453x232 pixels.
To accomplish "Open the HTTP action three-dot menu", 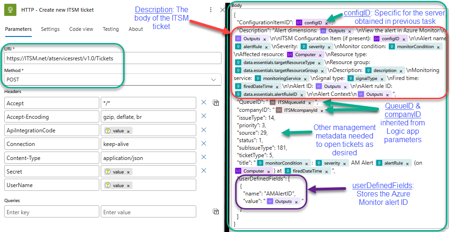I will click(x=211, y=10).
